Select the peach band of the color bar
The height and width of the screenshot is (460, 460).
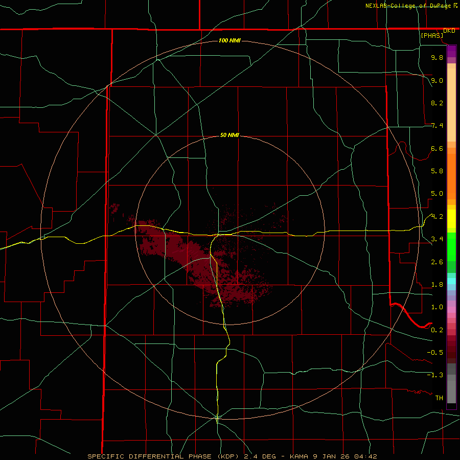click(451, 103)
